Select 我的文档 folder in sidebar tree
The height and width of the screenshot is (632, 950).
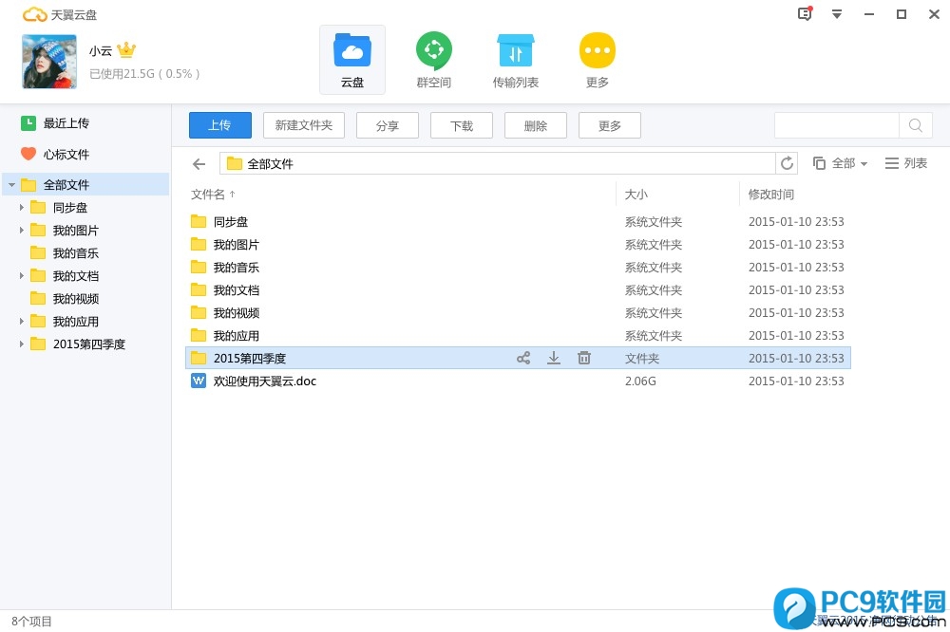(65, 276)
